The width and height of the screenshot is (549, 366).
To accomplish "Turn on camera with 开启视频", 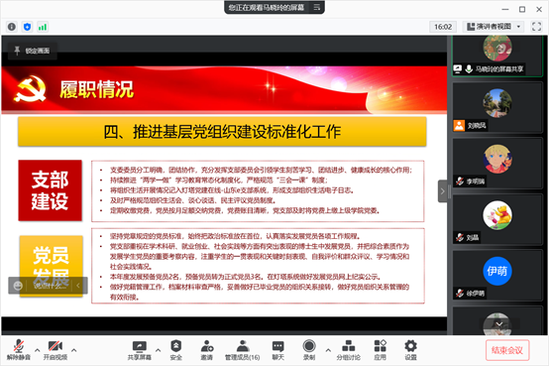I will [55, 350].
